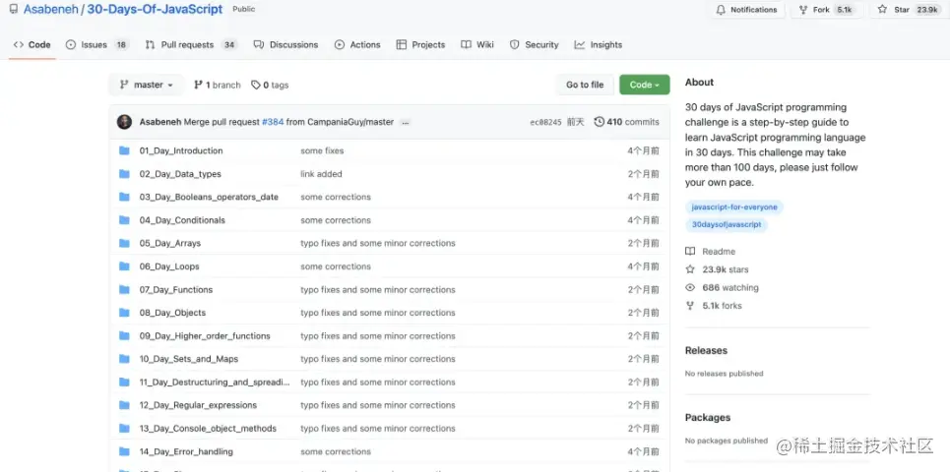Open the 07_Day_Functions folder name
The image size is (950, 472).
[175, 290]
